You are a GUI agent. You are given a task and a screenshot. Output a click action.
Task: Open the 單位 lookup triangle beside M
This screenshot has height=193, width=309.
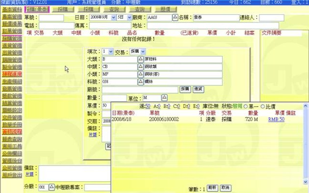pos(164,98)
